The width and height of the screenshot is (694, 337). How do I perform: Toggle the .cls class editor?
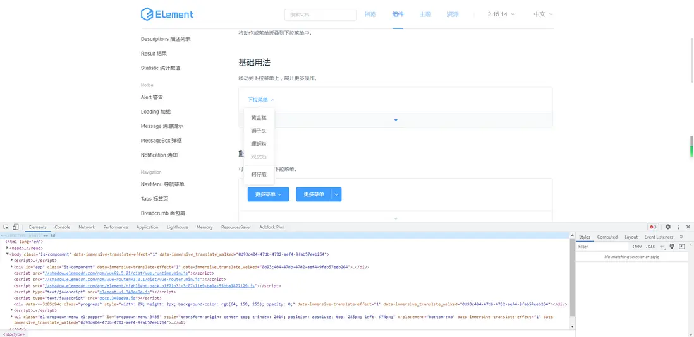tap(650, 247)
